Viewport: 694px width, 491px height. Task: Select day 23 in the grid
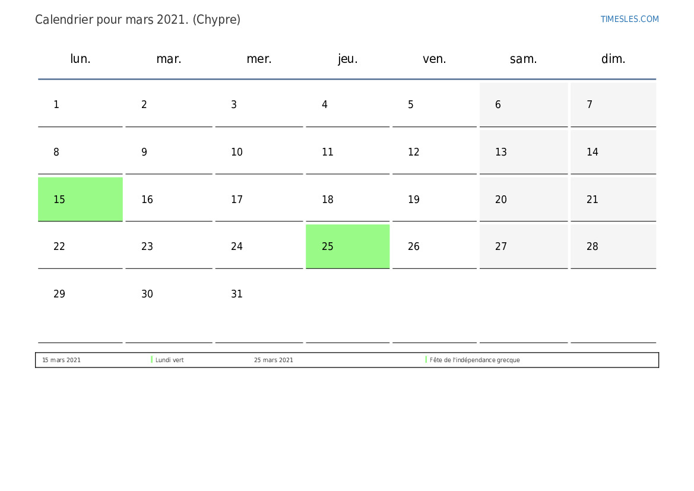169,246
